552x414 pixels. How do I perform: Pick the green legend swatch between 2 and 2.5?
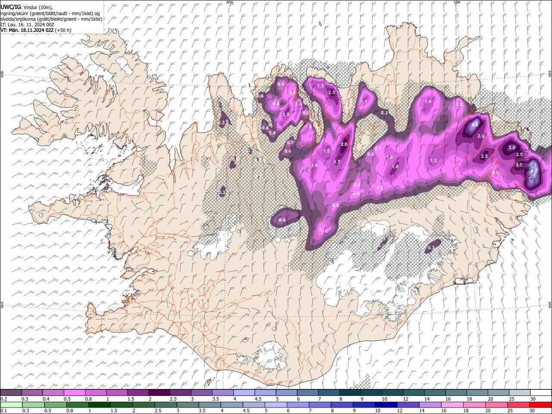point(143,405)
